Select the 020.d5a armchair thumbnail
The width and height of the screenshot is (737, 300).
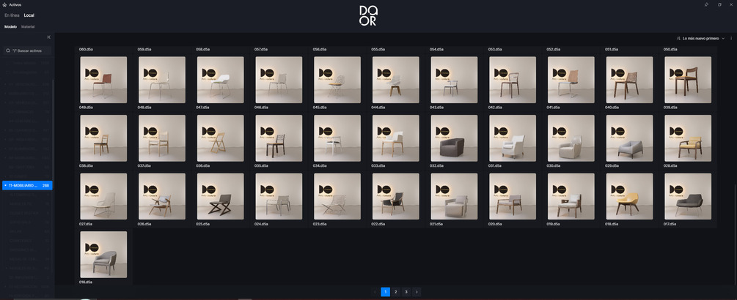click(513, 196)
